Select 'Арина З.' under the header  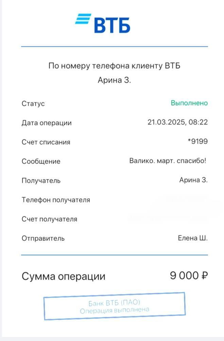click(x=114, y=80)
